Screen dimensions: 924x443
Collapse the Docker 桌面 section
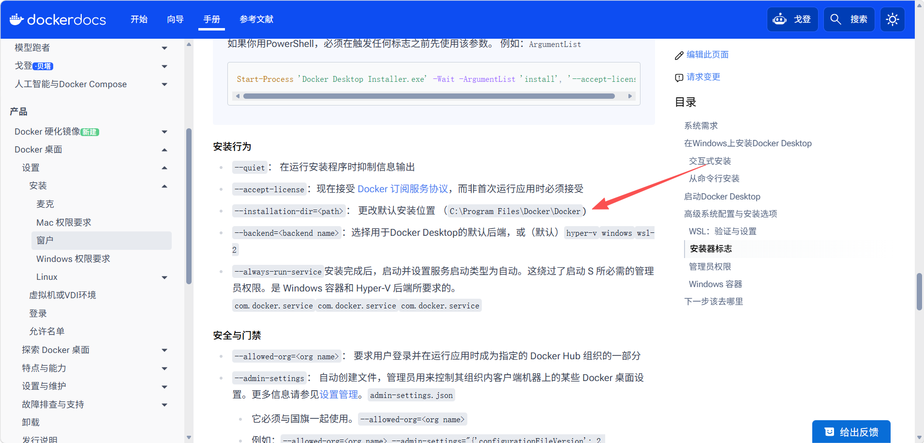coord(164,150)
